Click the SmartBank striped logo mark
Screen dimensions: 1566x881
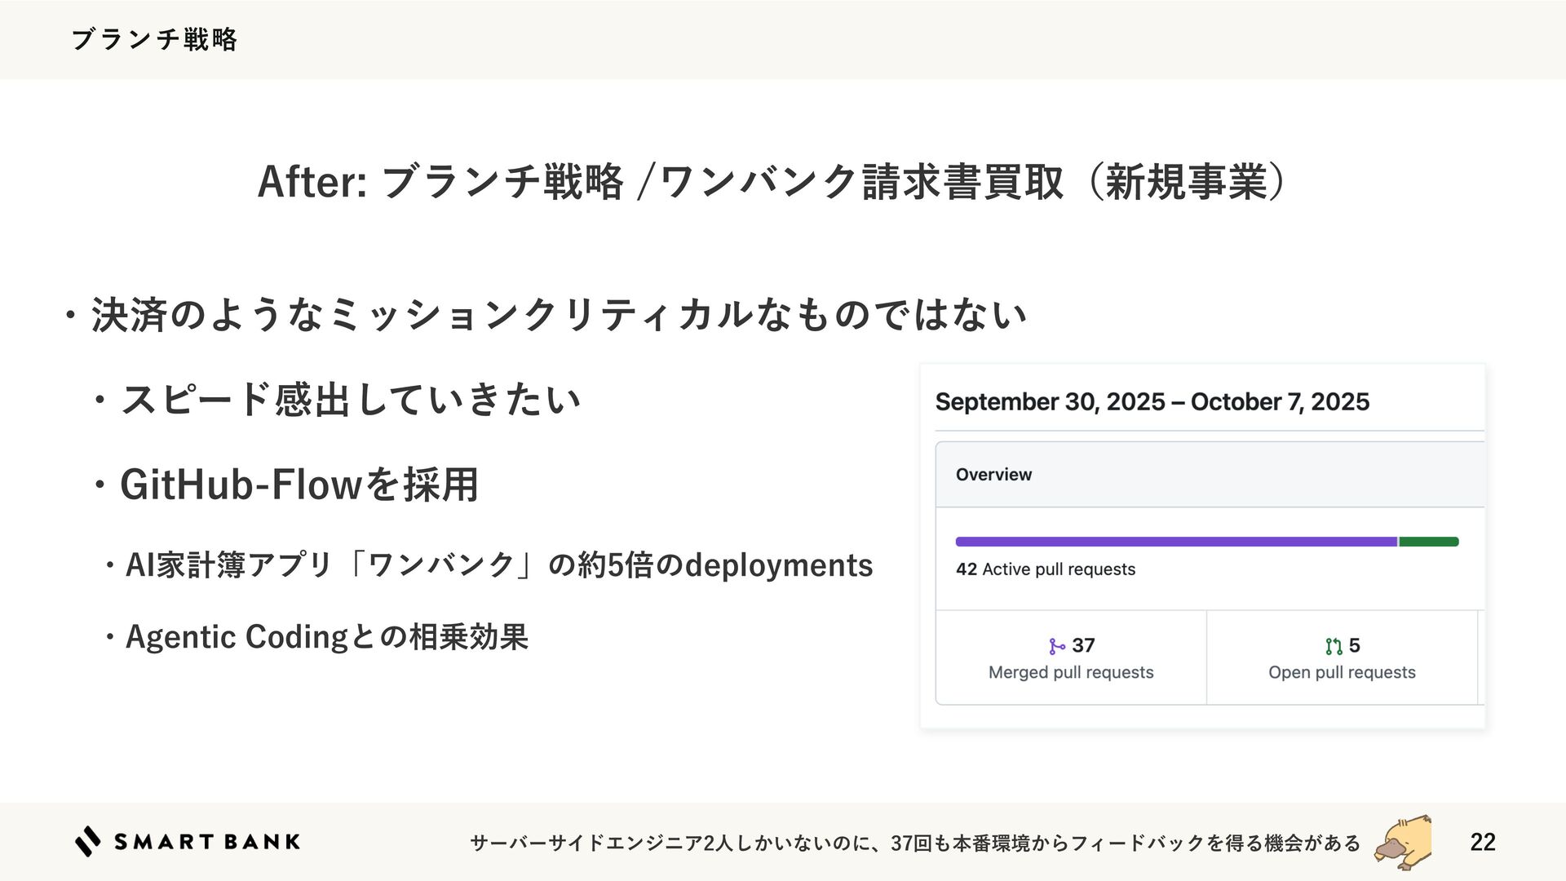click(88, 842)
